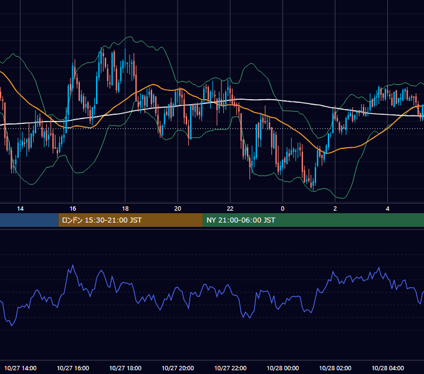The width and height of the screenshot is (424, 374).
Task: Click the 20 hour axis label
Action: [x=178, y=209]
